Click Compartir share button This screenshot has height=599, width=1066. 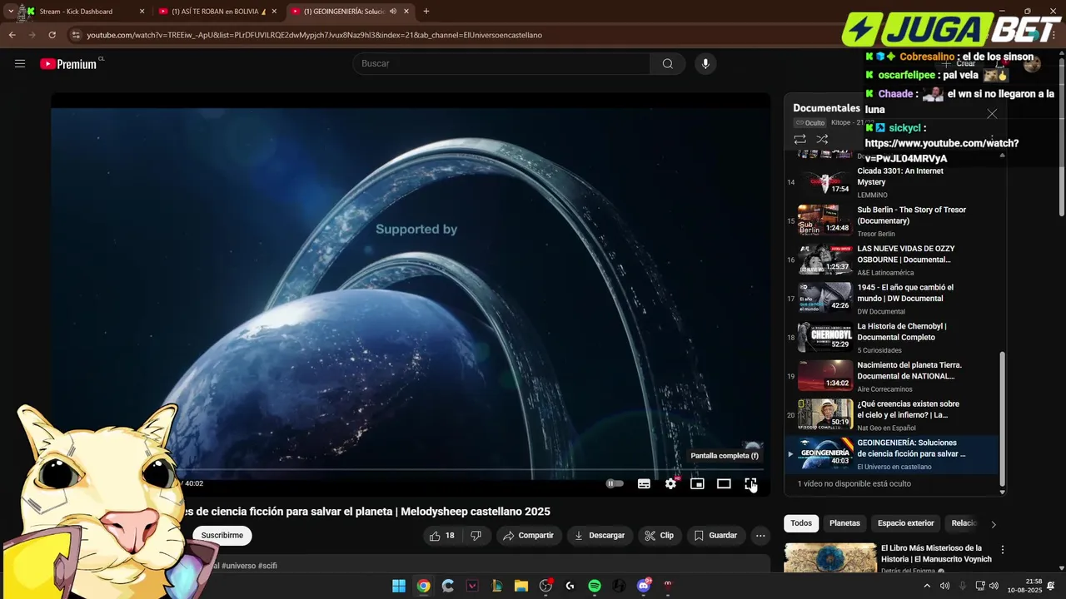click(528, 536)
